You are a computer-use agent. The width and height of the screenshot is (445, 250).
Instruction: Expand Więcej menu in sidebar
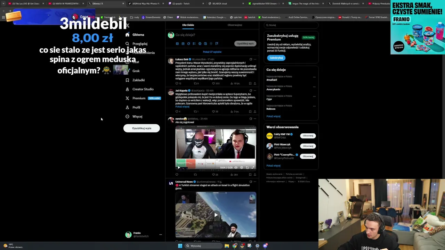click(134, 117)
